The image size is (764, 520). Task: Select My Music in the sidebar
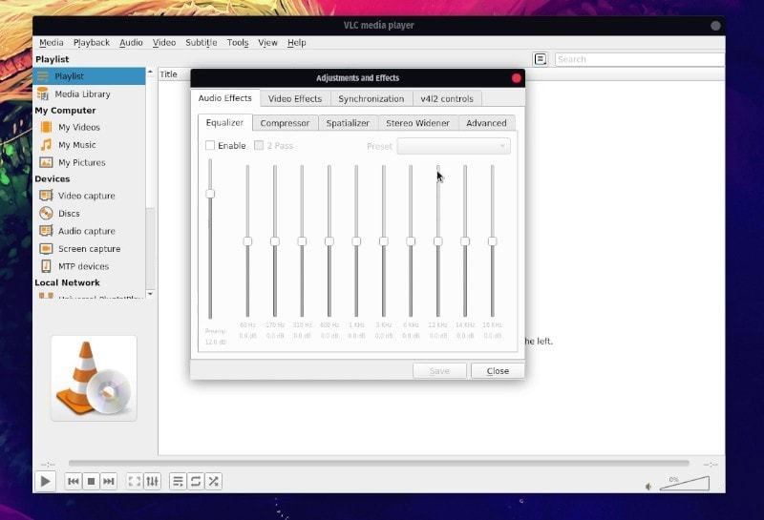tap(76, 145)
